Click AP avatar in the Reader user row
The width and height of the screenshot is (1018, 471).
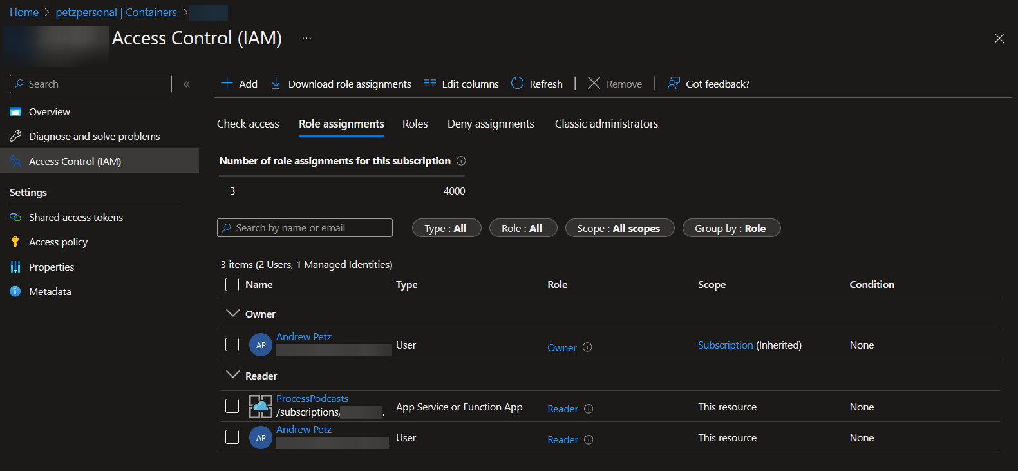pos(261,437)
